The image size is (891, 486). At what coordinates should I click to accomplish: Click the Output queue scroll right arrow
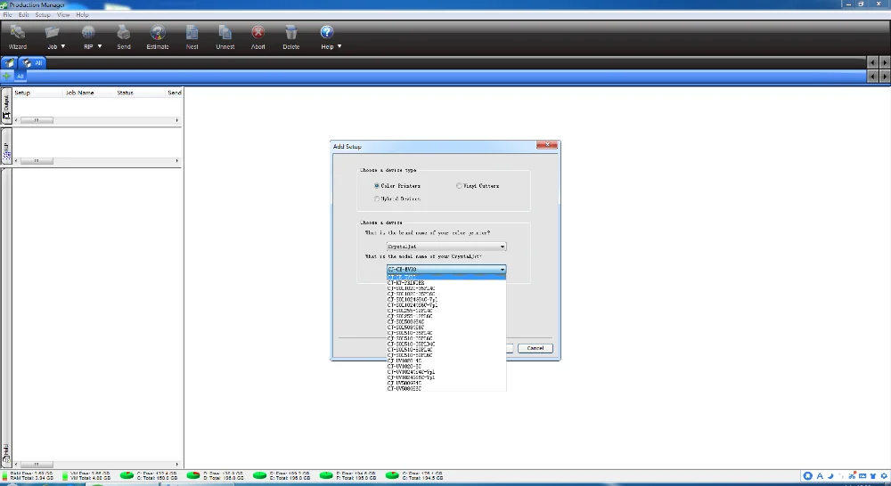pos(176,120)
